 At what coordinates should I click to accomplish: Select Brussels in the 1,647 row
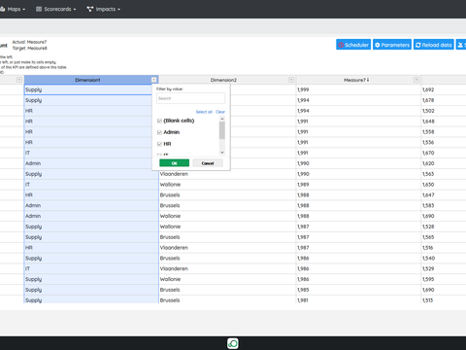click(x=227, y=195)
